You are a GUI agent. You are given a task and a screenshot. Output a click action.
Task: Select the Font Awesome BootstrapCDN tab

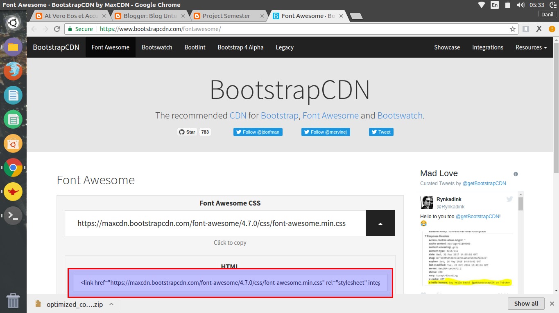click(x=308, y=16)
